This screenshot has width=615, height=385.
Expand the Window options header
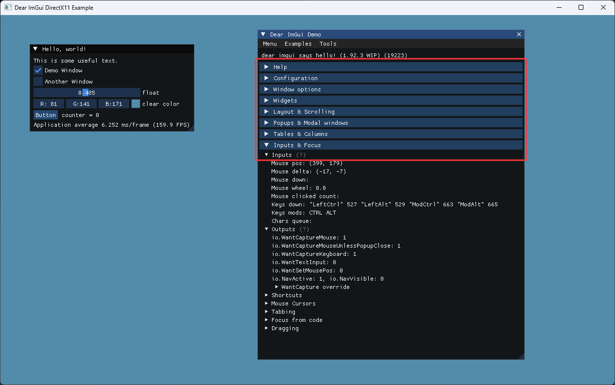(x=391, y=89)
